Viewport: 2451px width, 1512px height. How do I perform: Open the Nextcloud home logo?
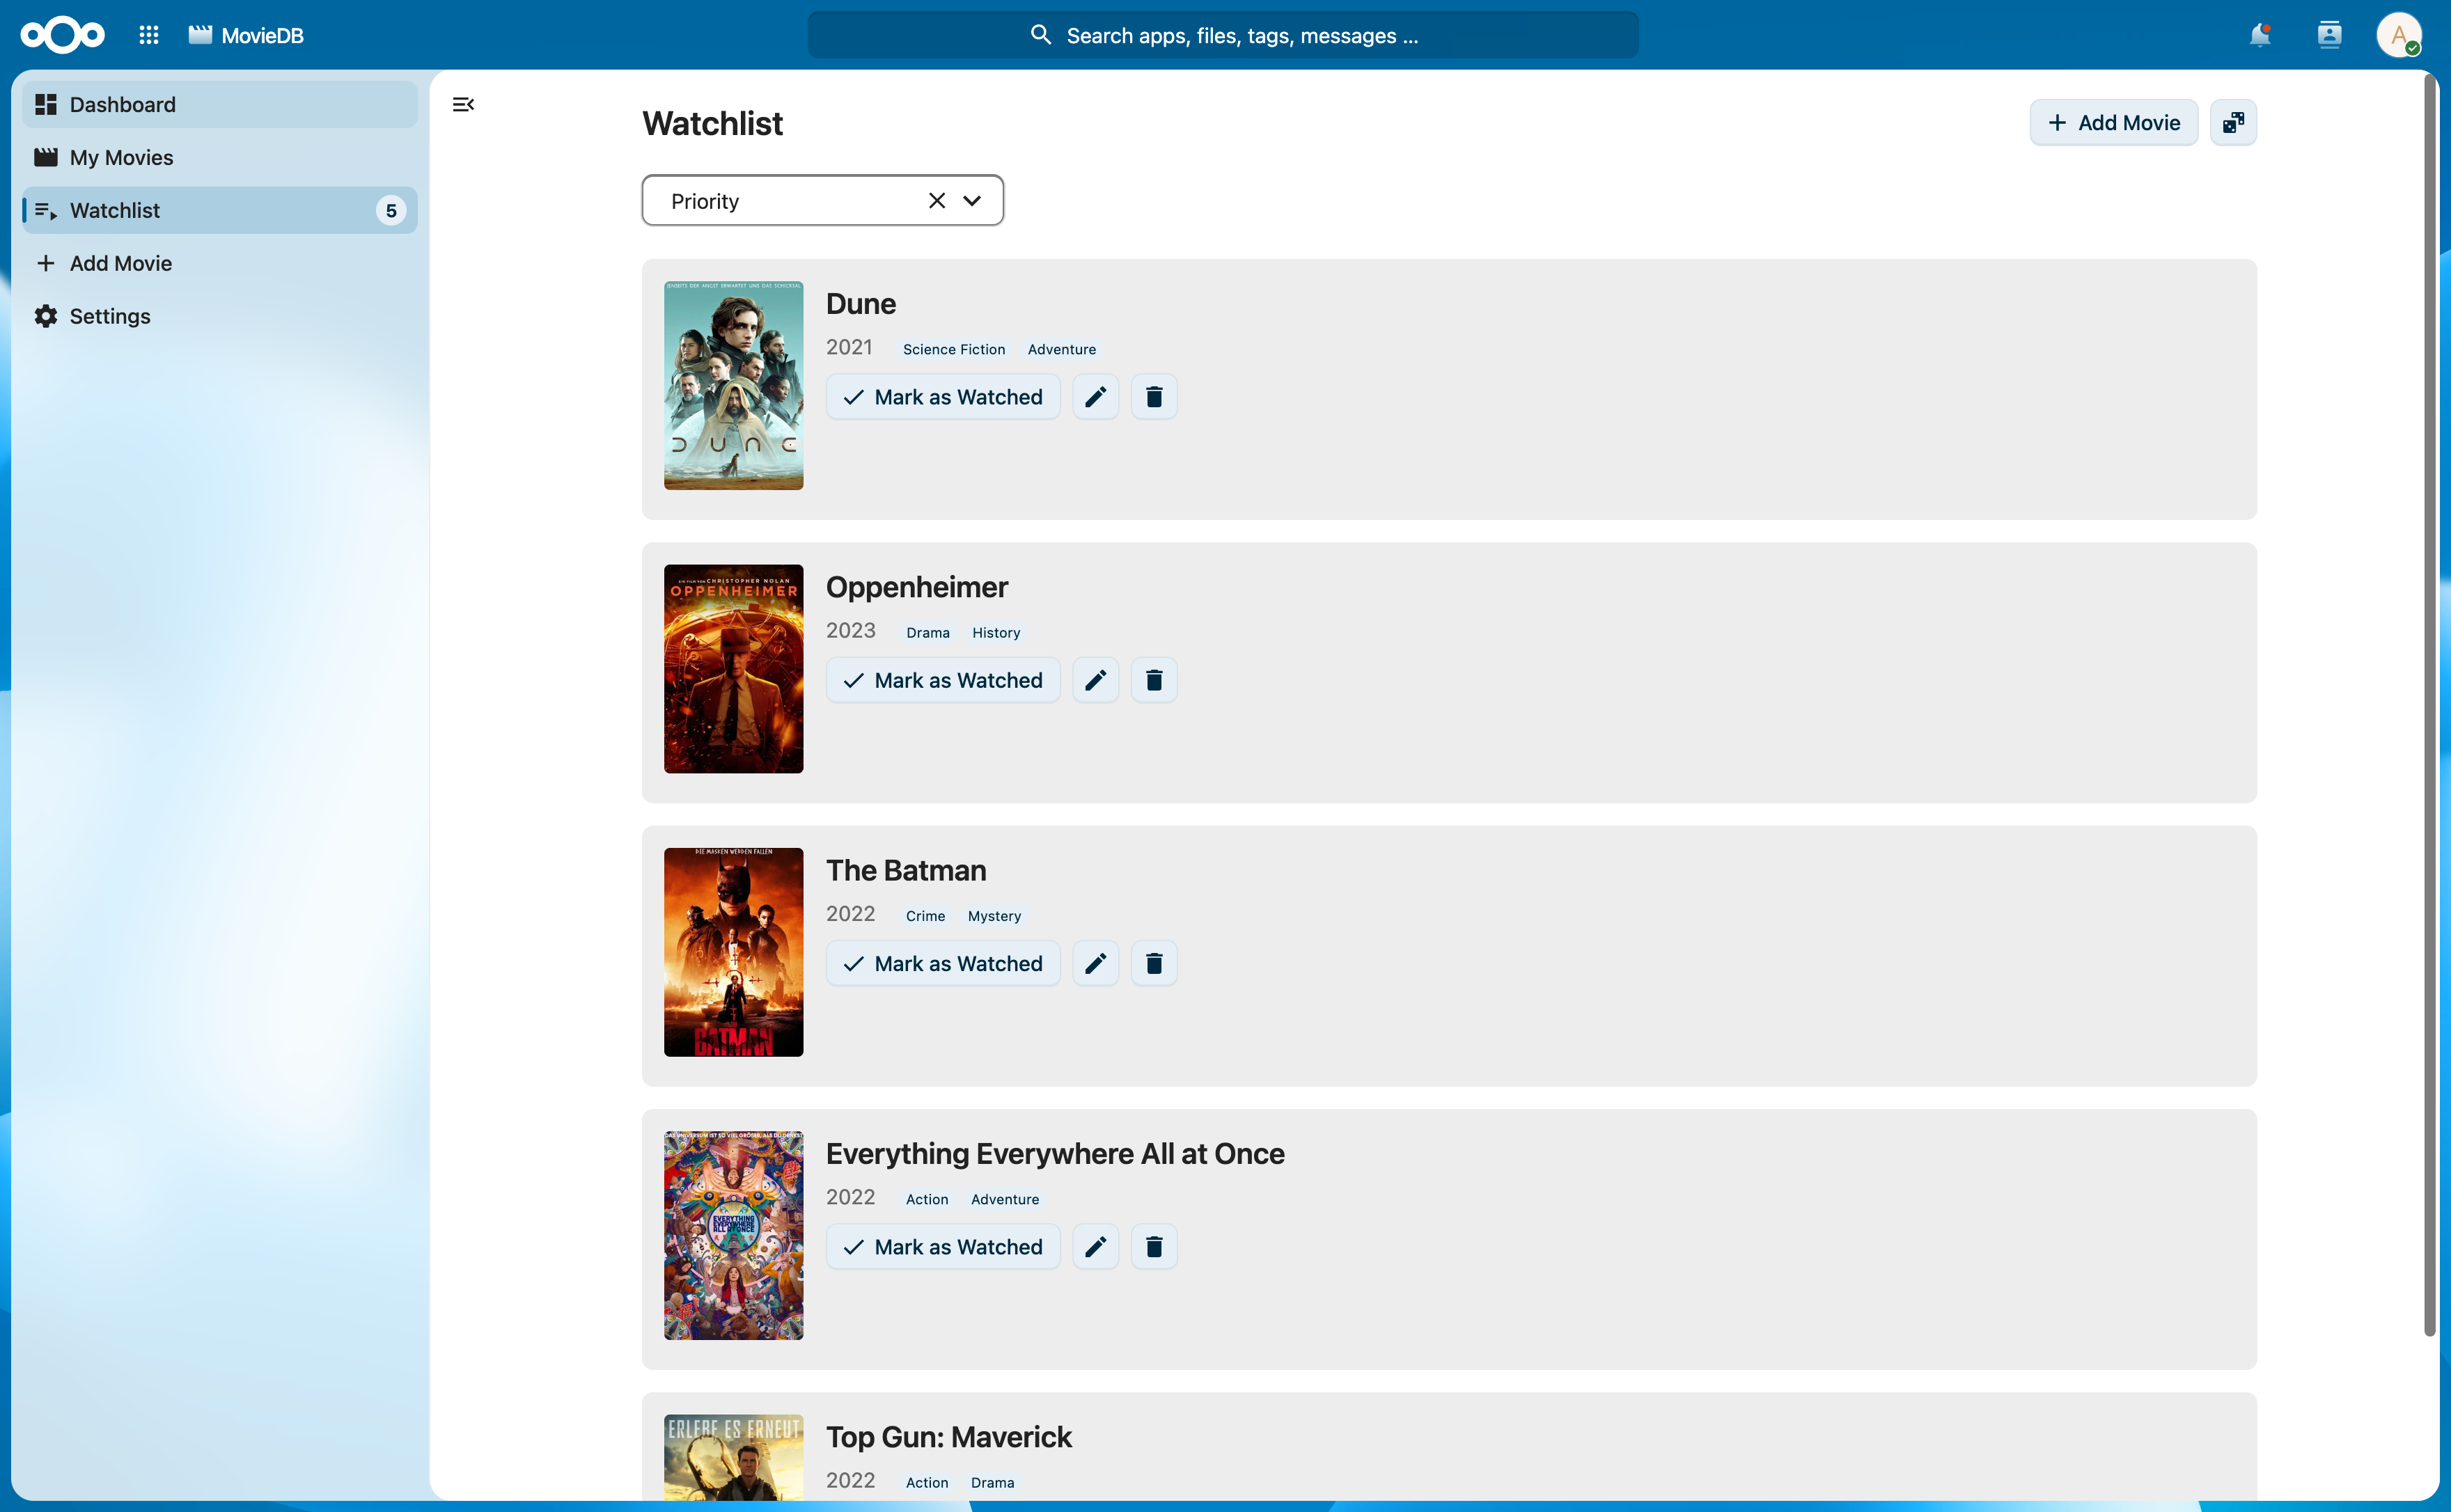click(62, 35)
